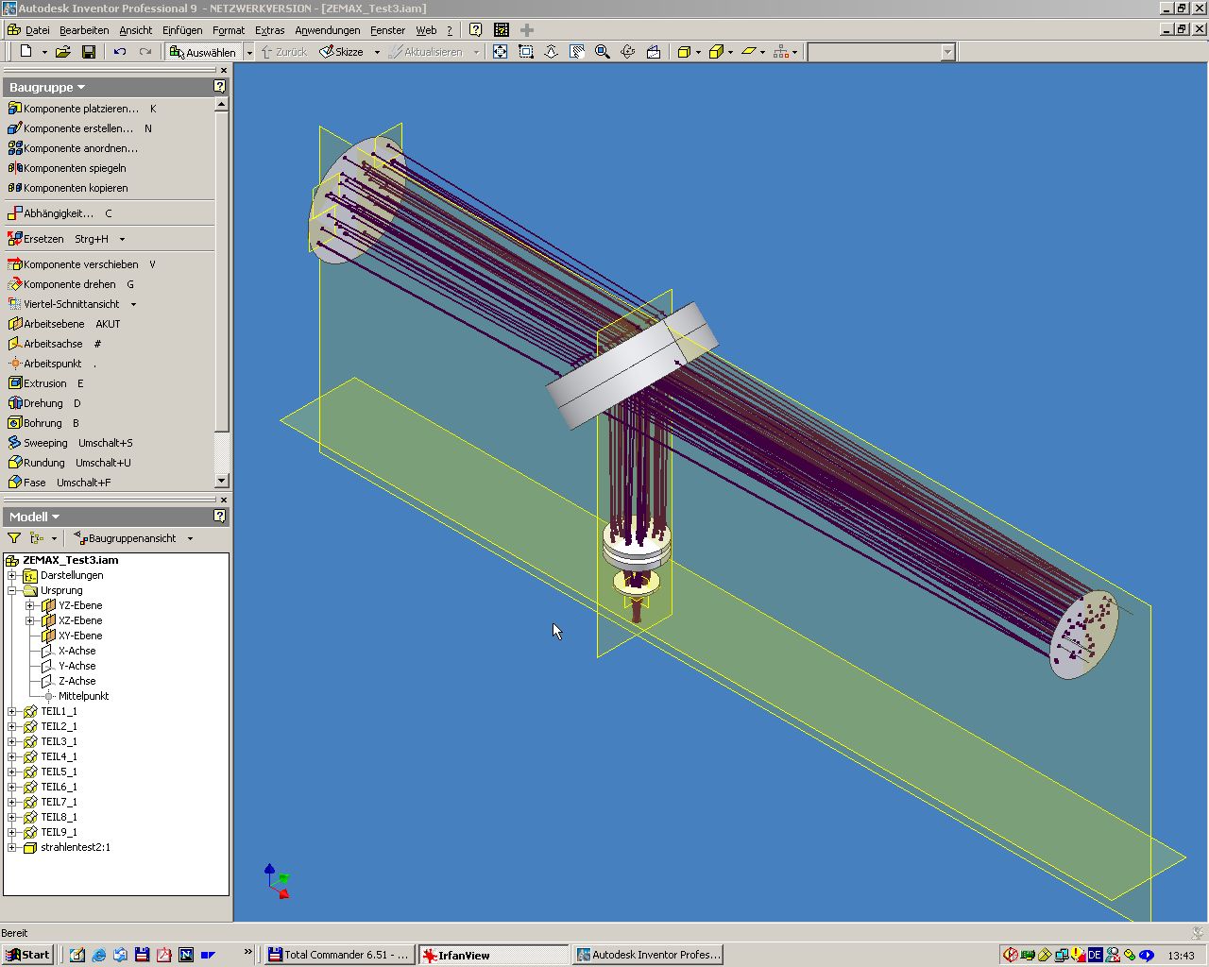Select the Zoom magnifier tool

tap(603, 52)
